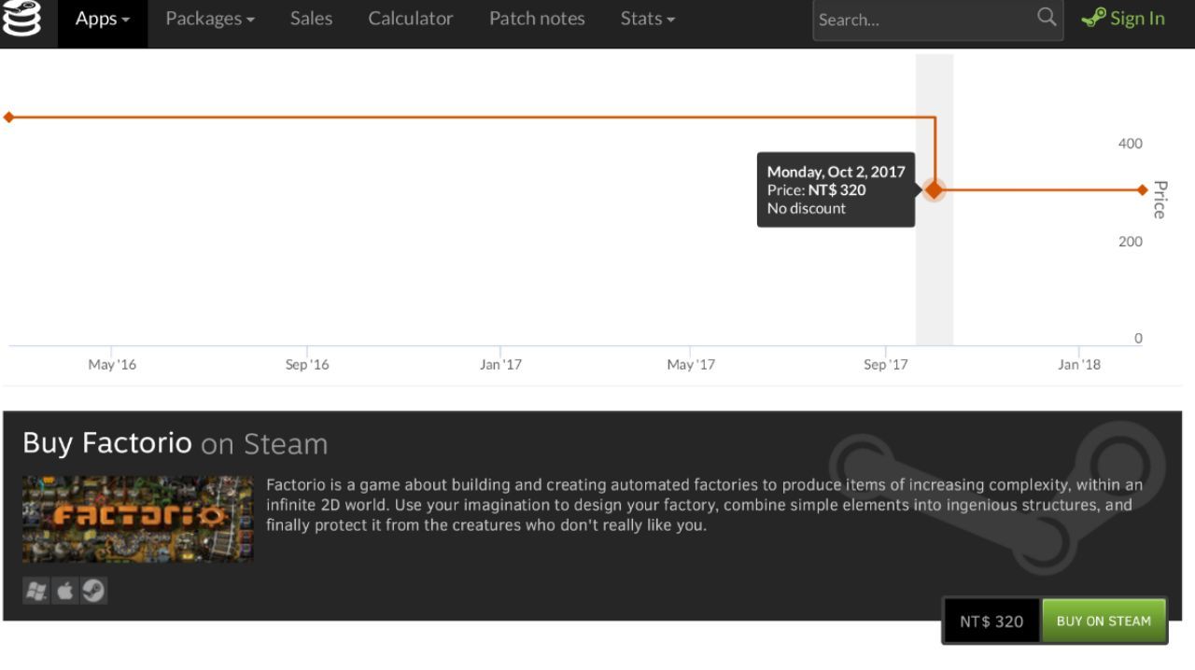Click the May '16 axis label
Viewport: 1195px width, 670px height.
coord(112,365)
